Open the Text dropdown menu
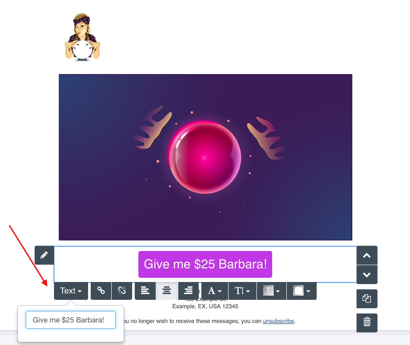Viewport: 410px width, 345px height. (x=71, y=291)
